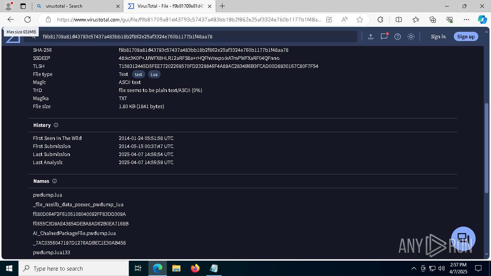The image size is (491, 276).
Task: Open Edge Settings and more menu
Action: pos(466,20)
